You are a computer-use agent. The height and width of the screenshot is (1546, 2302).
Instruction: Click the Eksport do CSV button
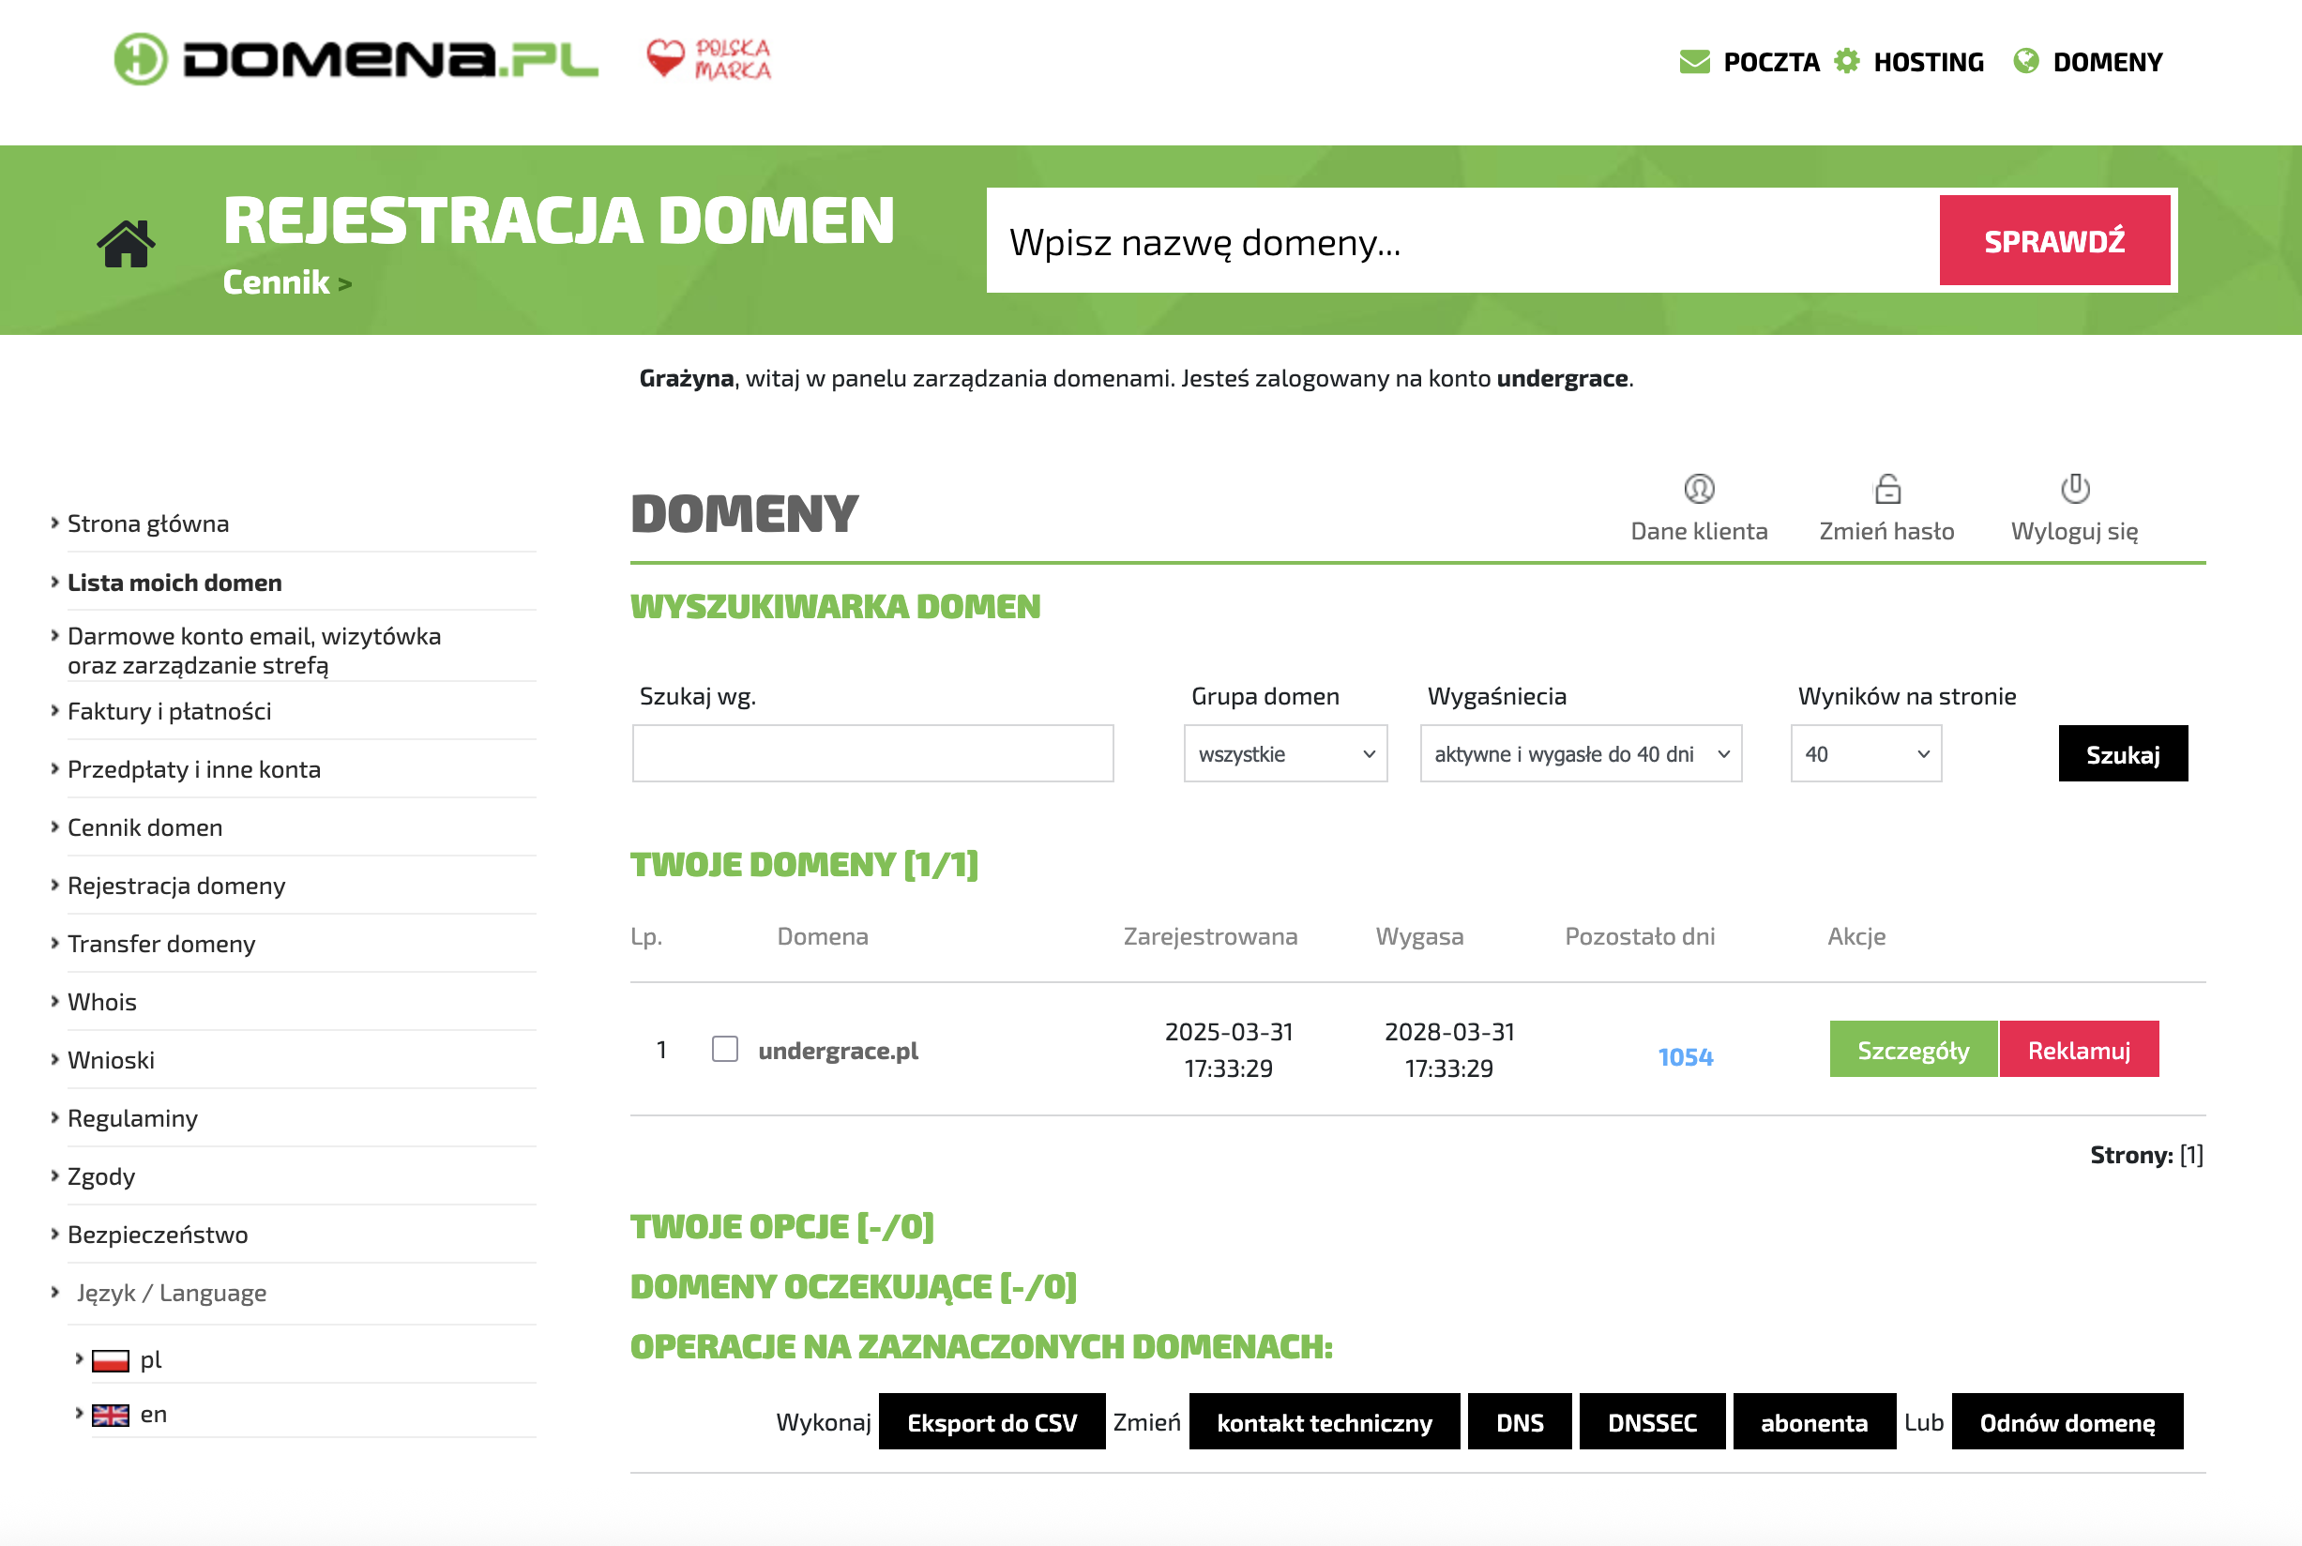[x=991, y=1422]
